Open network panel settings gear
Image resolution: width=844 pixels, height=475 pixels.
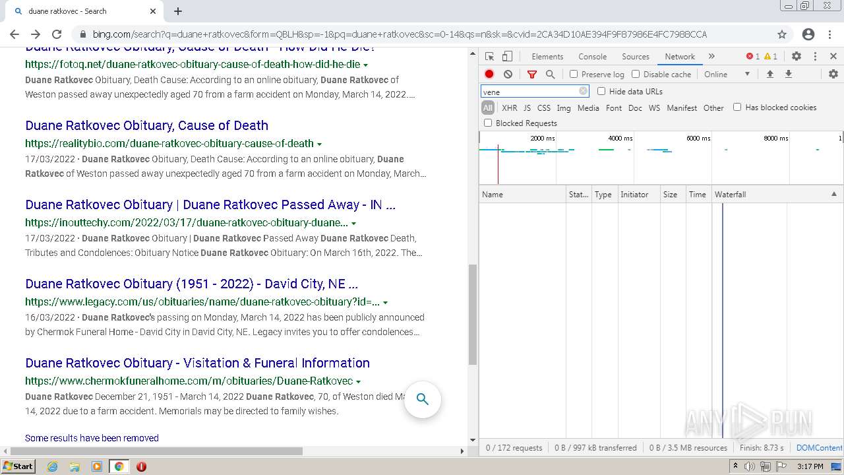coord(833,75)
